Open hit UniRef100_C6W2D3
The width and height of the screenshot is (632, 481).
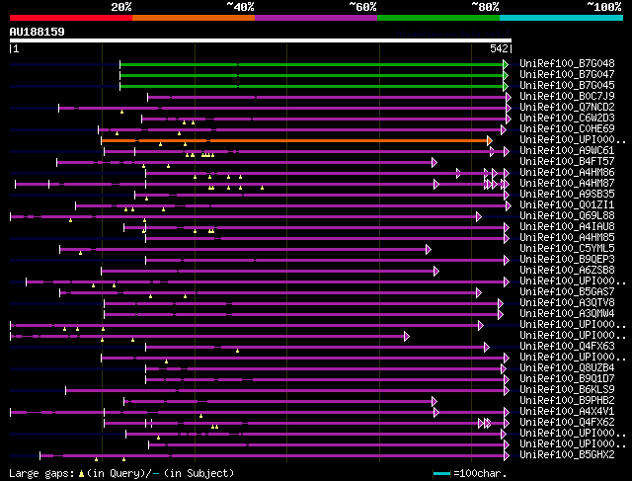[x=567, y=119]
